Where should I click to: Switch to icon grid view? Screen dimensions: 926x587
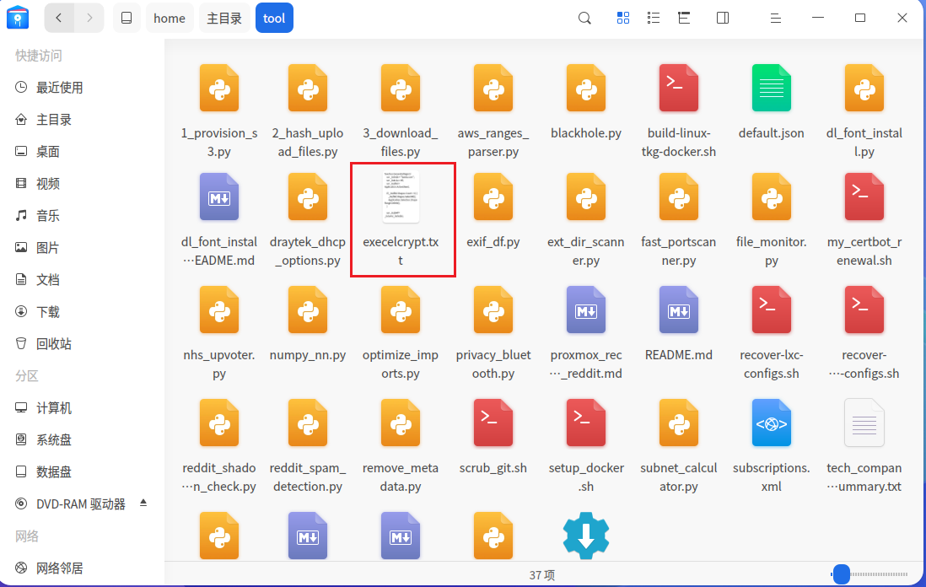(x=623, y=18)
